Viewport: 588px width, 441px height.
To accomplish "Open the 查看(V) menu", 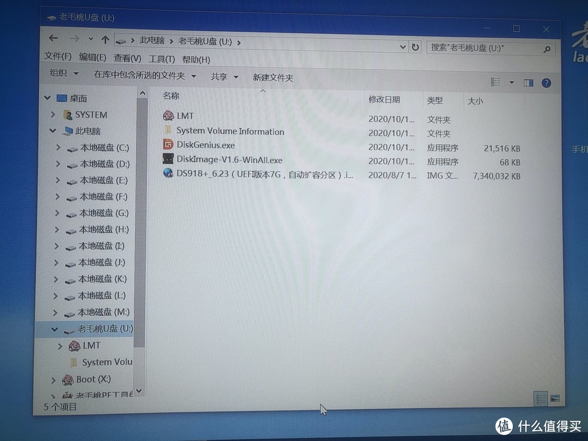I will 127,58.
